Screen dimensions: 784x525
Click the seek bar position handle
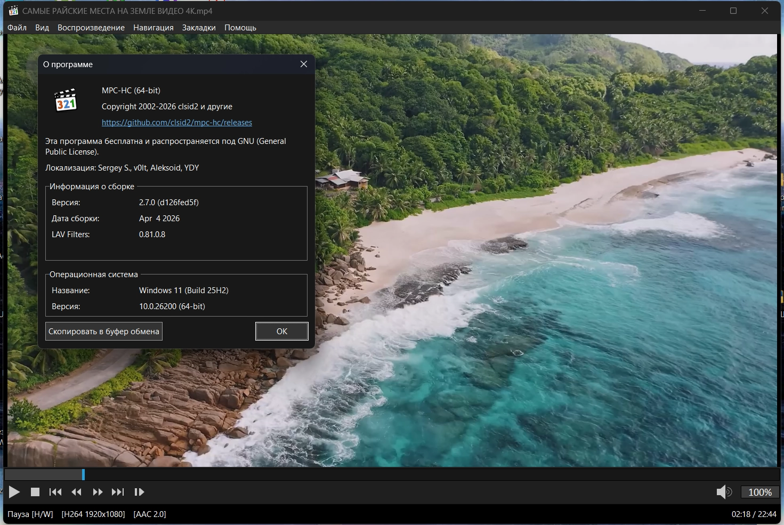[x=83, y=474]
